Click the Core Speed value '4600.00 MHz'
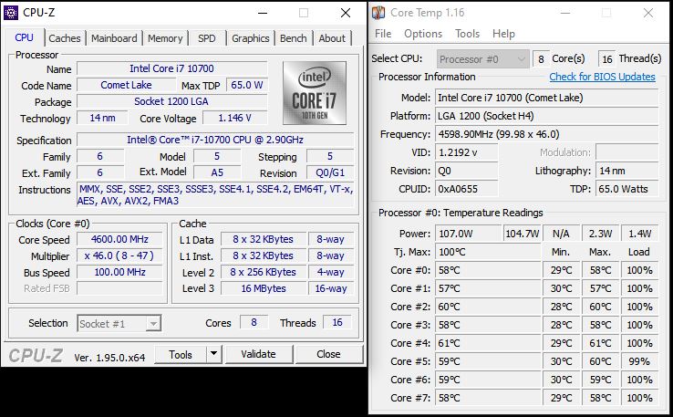Viewport: 673px width, 417px height. pos(119,239)
